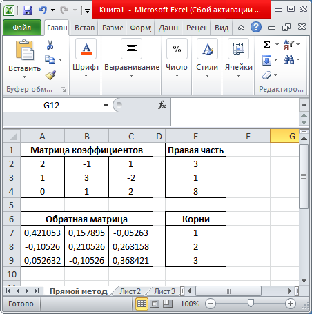Open the clipboard group dialog launcher
The height and width of the screenshot is (314, 312).
coord(63,89)
